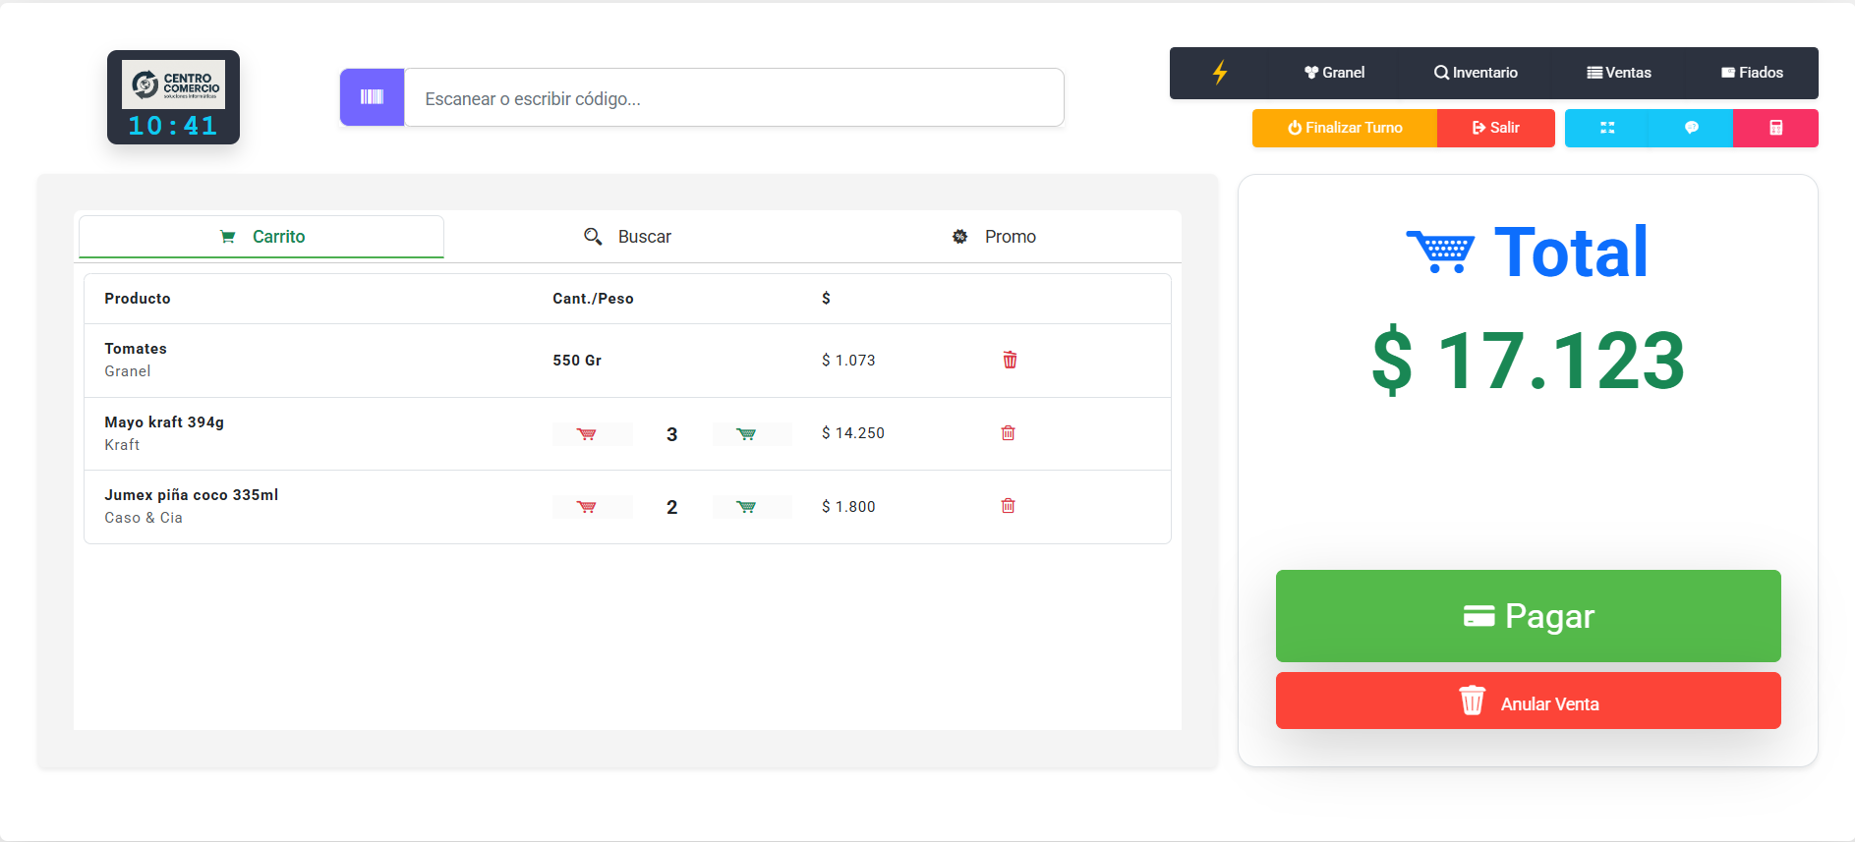Remove Mayo kraft 394g with trash icon
This screenshot has height=842, width=1855.
(1008, 433)
